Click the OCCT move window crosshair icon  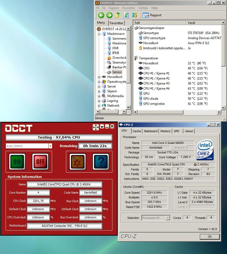[x=96, y=127]
